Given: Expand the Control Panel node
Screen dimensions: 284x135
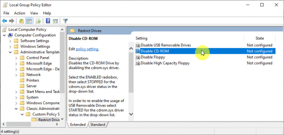Looking at the screenshot, I should pyautogui.click(x=16, y=58).
